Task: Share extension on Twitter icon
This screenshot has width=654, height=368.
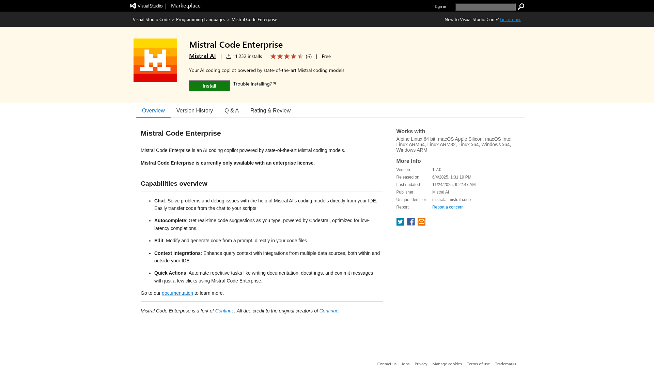Action: tap(400, 222)
